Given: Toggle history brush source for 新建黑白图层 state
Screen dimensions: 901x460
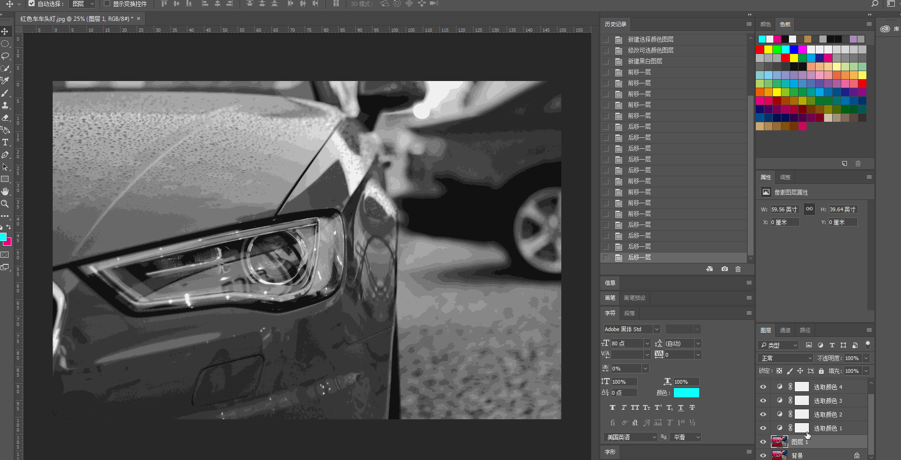Looking at the screenshot, I should point(606,61).
